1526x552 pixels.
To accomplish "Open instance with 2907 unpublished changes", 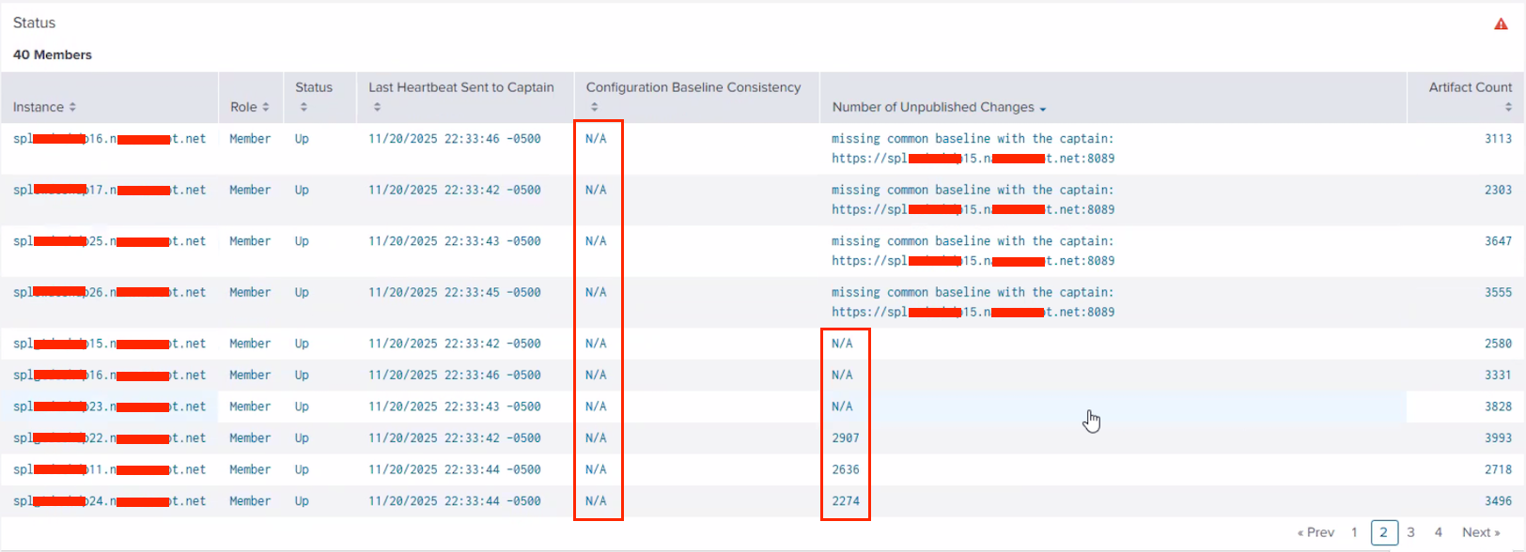I will [x=109, y=438].
